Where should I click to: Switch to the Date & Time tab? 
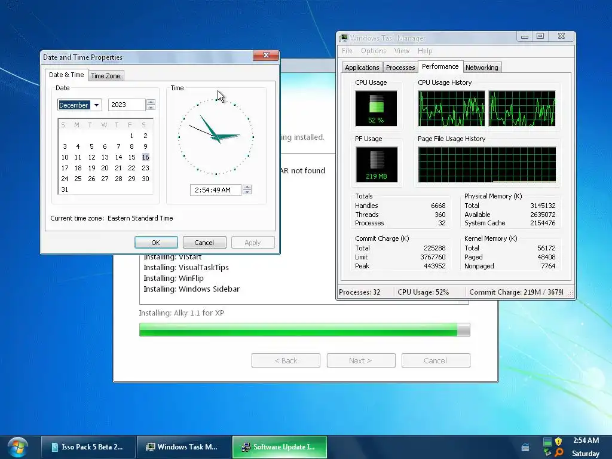[x=66, y=75]
